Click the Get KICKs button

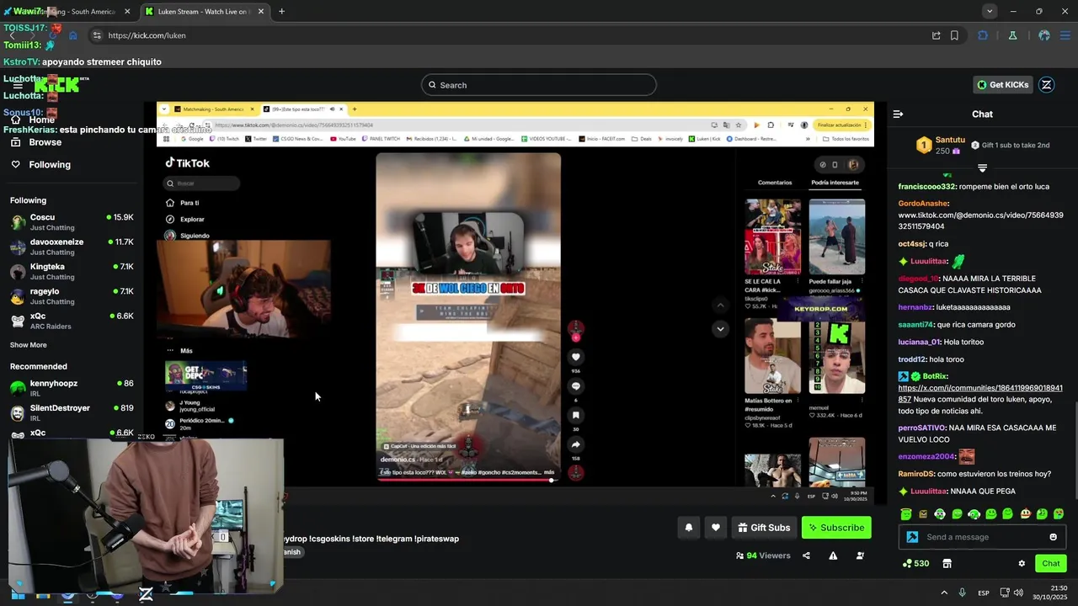pos(1003,85)
